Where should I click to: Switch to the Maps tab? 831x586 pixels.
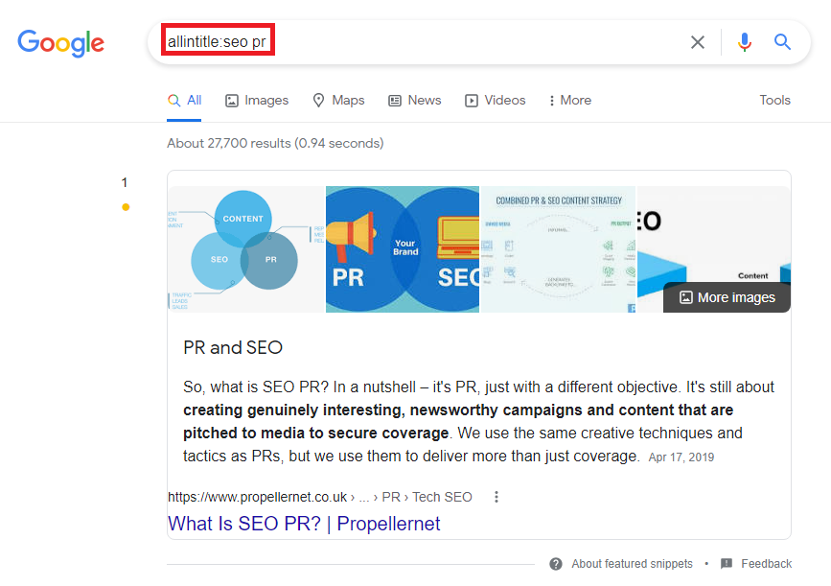pos(338,100)
